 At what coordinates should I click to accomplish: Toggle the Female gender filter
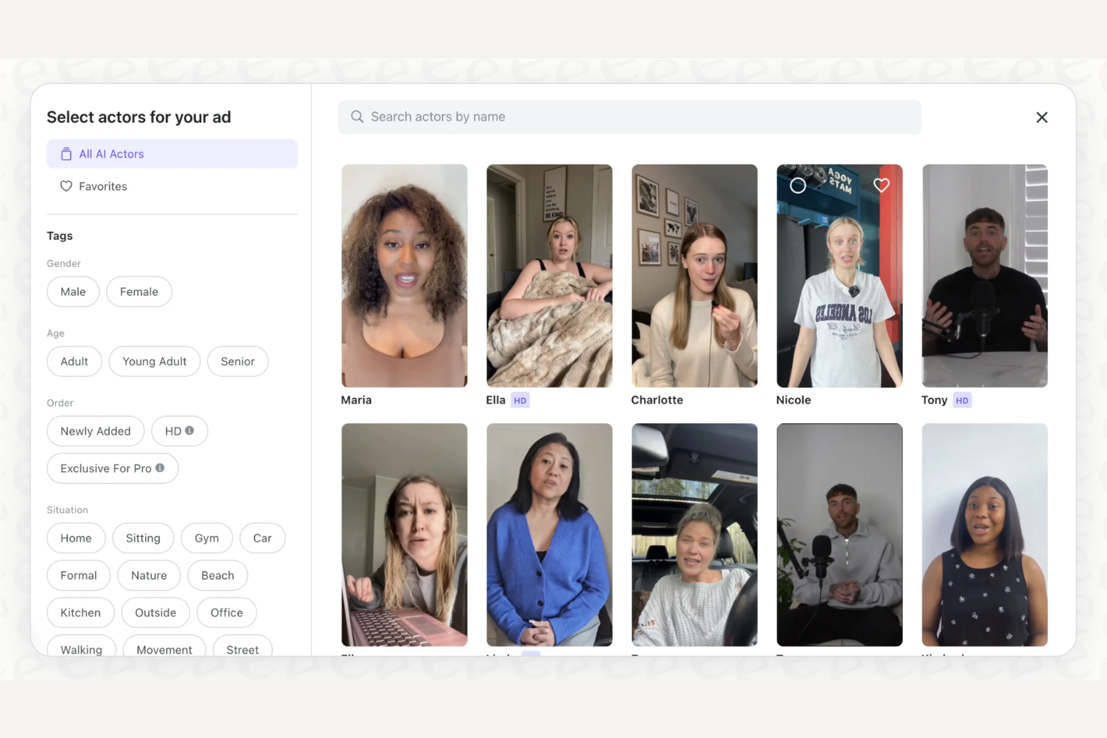click(x=138, y=292)
